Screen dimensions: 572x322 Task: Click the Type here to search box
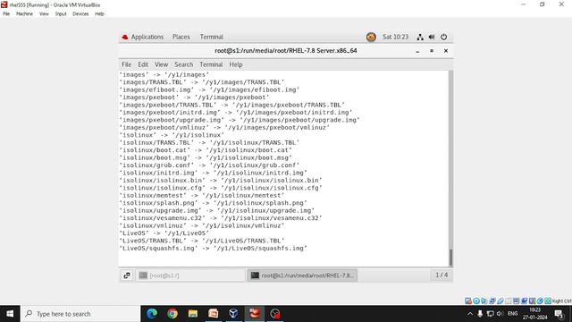[x=80, y=314]
